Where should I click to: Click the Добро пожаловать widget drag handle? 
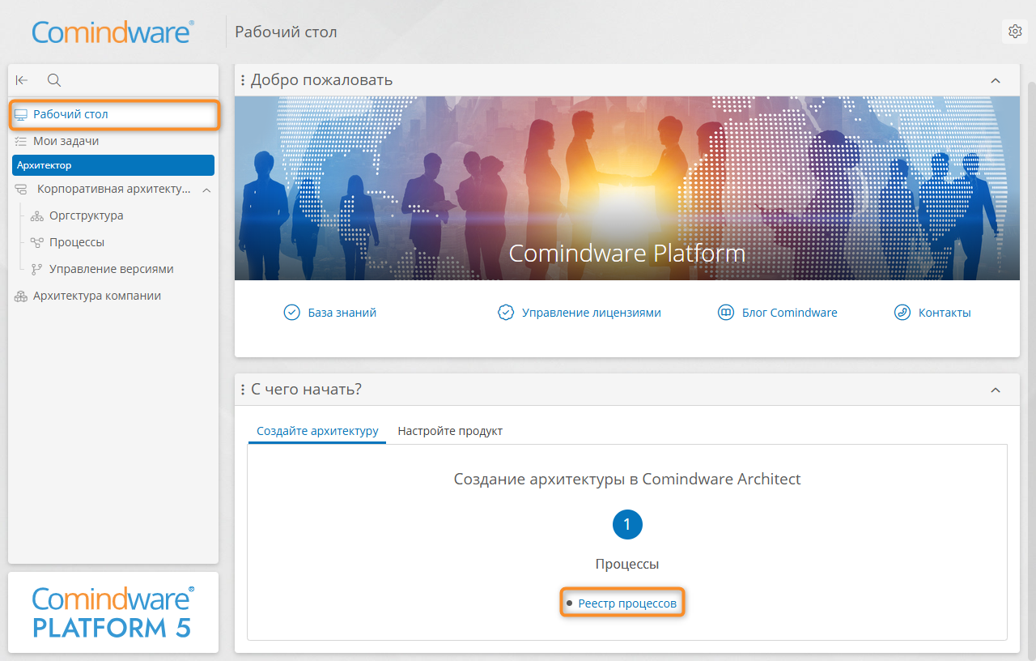(243, 80)
